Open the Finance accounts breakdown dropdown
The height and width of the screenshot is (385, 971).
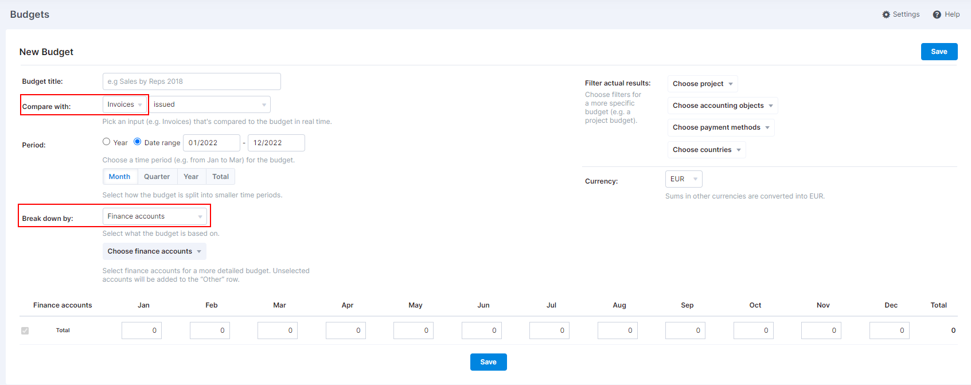coord(155,216)
